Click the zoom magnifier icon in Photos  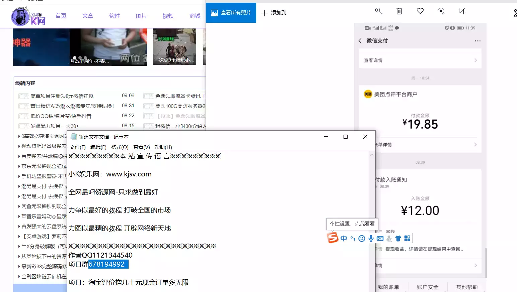(x=378, y=11)
